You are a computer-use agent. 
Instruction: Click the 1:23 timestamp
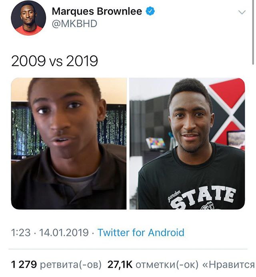[x=21, y=232]
